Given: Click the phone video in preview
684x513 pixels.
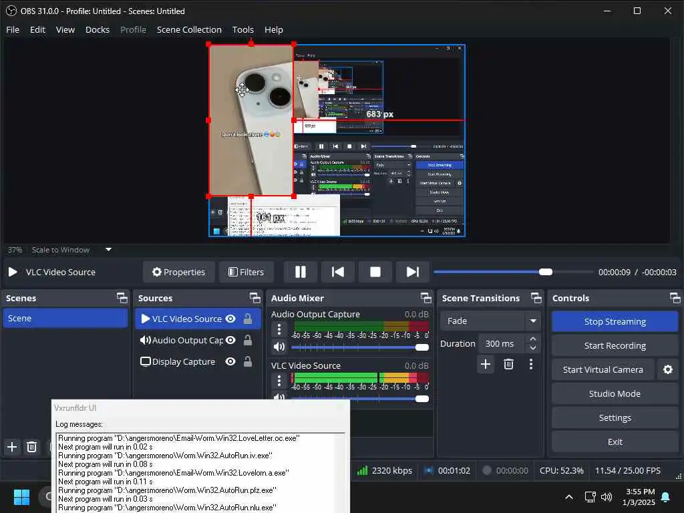Looking at the screenshot, I should click(x=251, y=120).
